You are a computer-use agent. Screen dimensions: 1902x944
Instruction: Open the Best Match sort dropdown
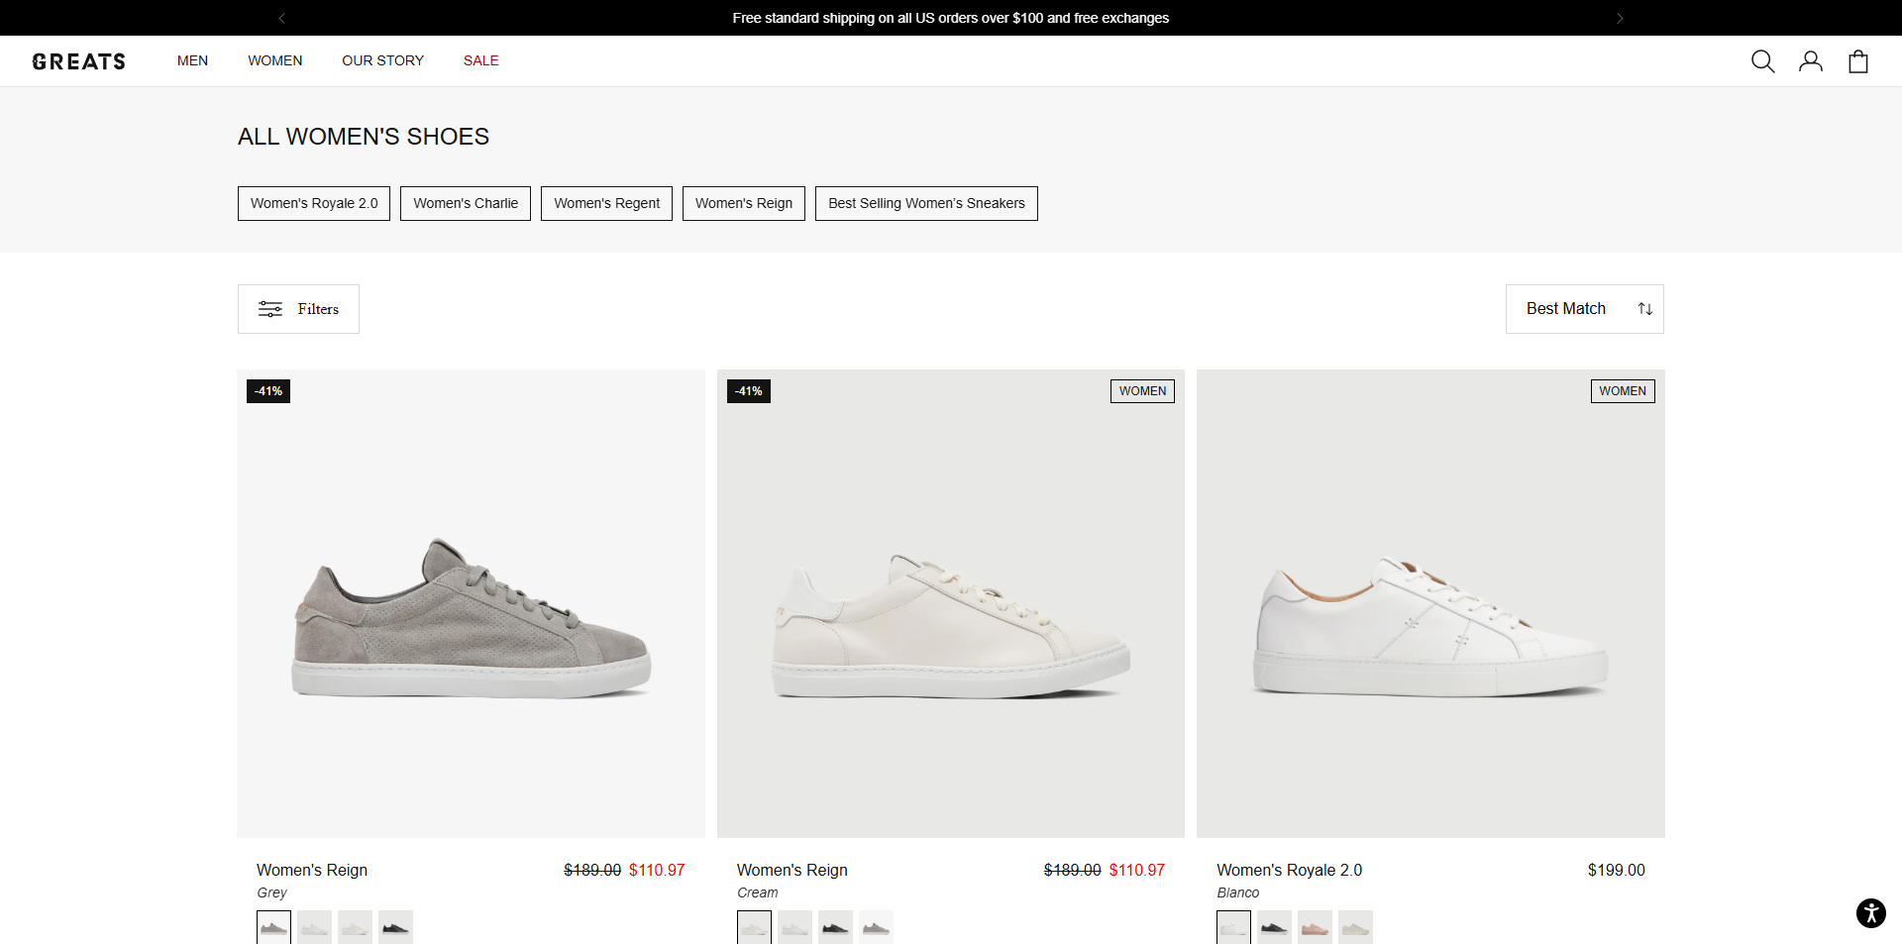[x=1585, y=309]
